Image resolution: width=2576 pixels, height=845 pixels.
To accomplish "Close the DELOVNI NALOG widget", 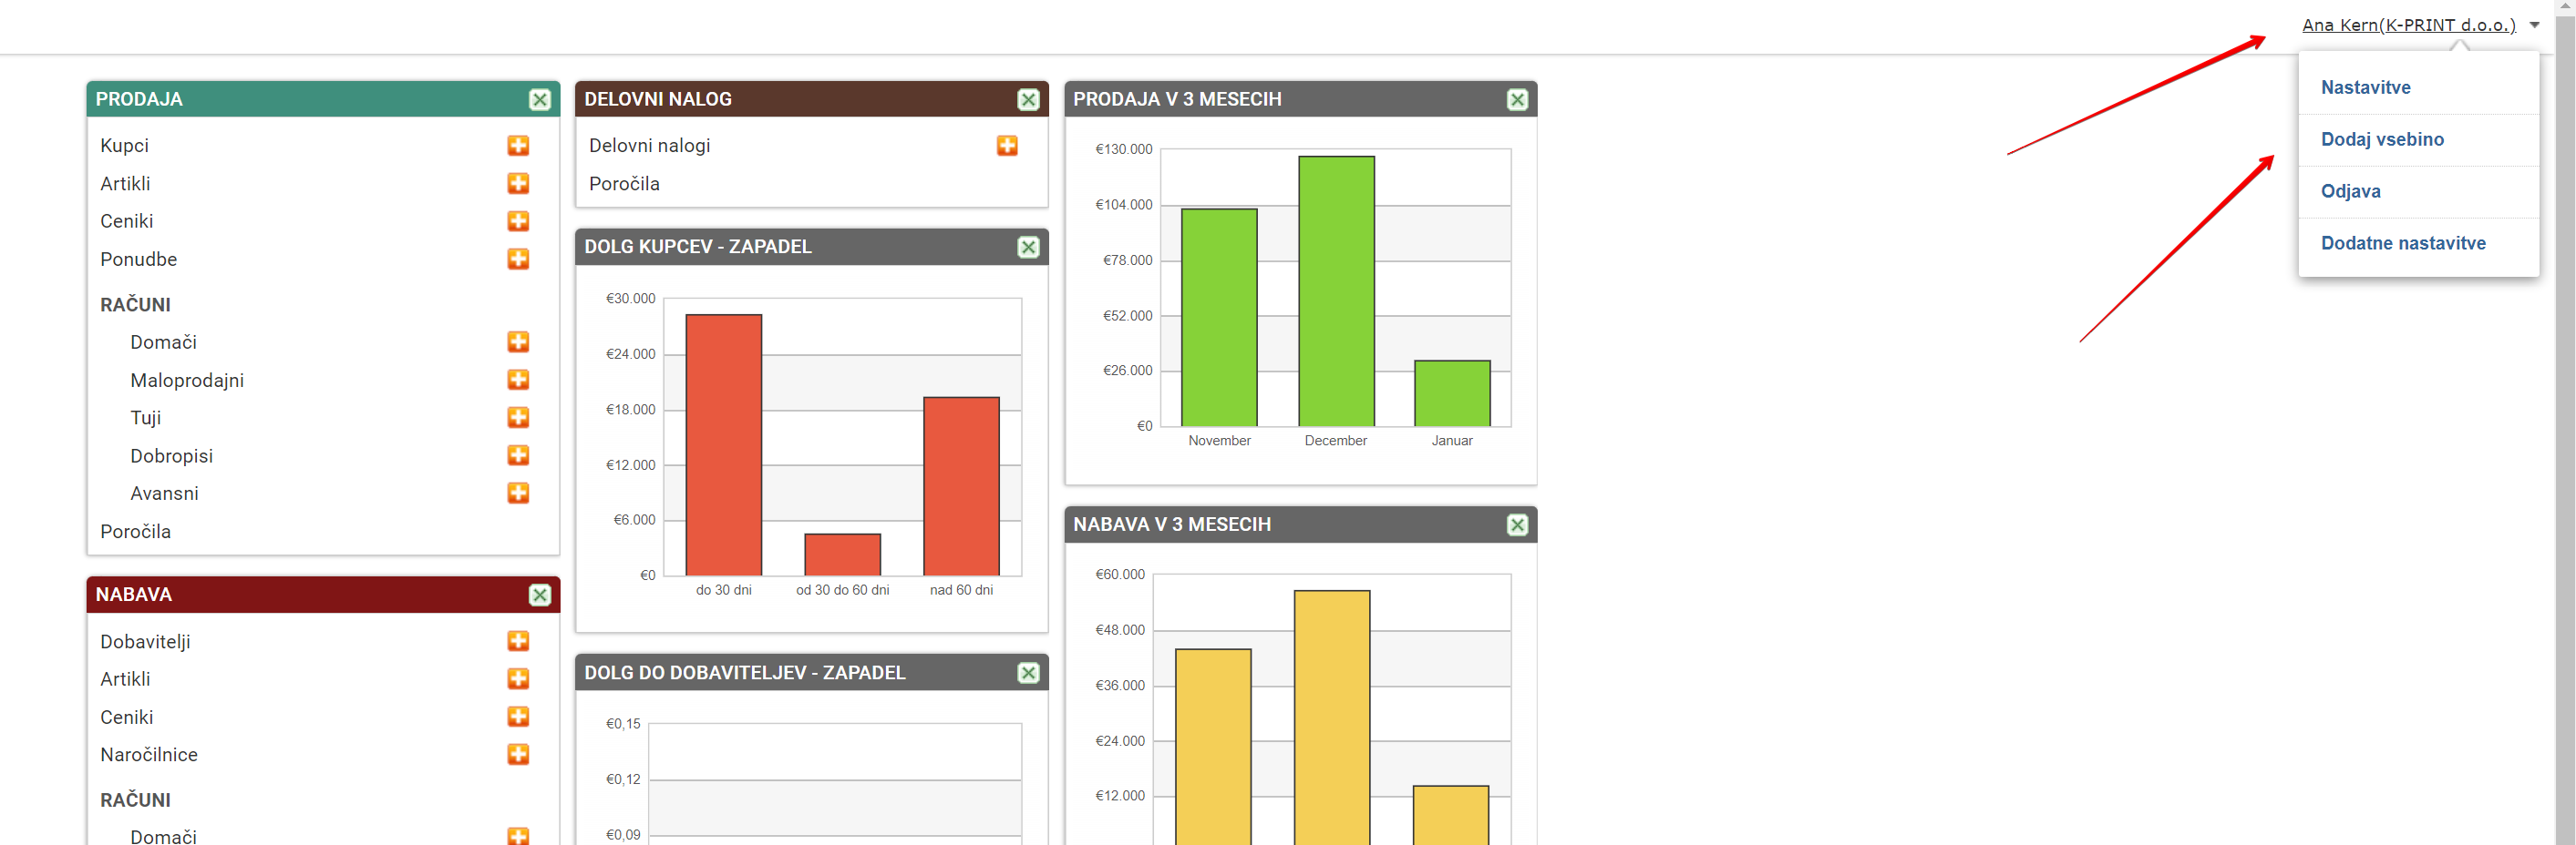I will pyautogui.click(x=1028, y=100).
